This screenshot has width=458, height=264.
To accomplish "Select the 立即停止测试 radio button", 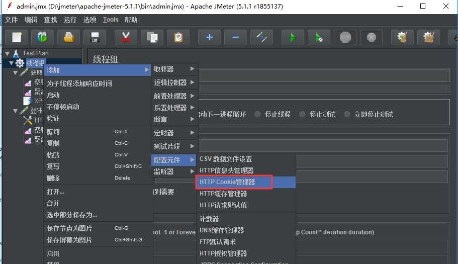I will (347, 114).
